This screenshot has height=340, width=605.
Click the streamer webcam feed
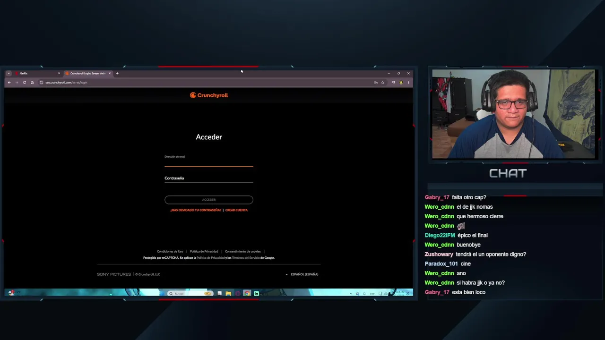pyautogui.click(x=513, y=114)
